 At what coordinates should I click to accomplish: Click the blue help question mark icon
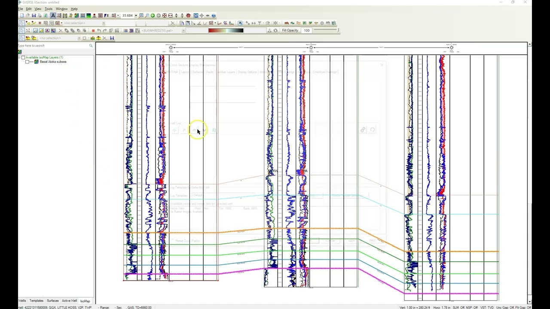pos(214,15)
